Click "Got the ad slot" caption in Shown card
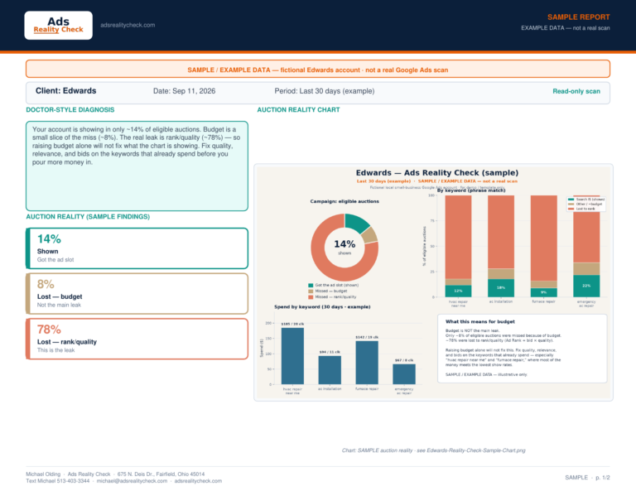 (55, 260)
